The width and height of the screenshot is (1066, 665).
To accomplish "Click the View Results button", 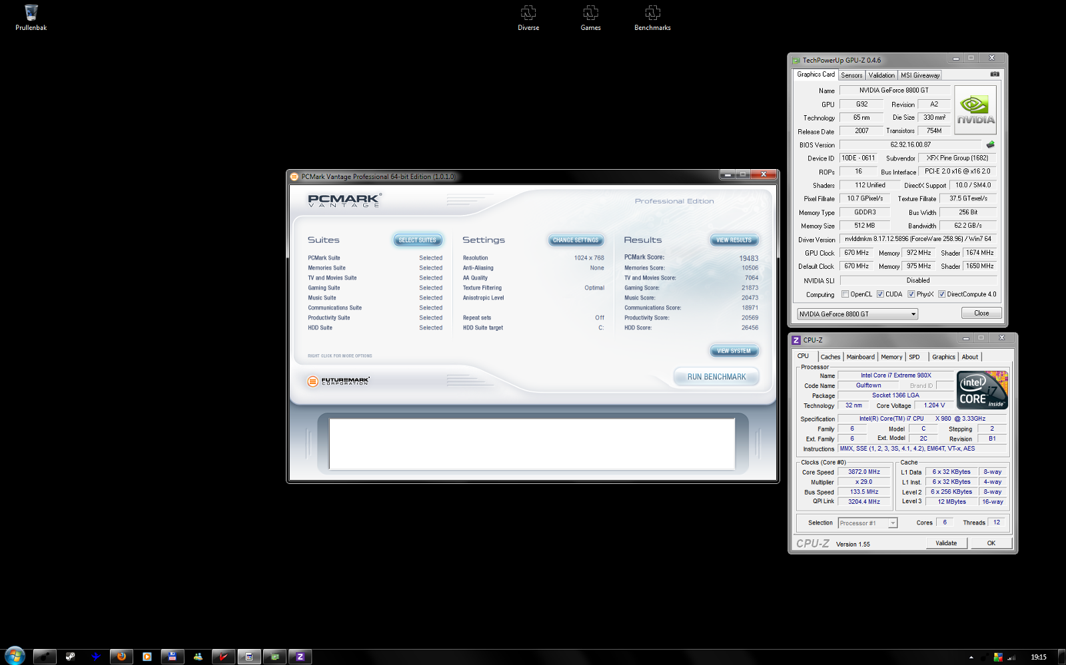I will [734, 240].
